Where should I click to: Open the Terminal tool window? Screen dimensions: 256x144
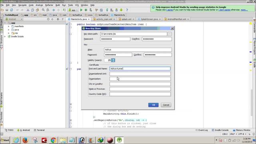[x=39, y=130]
